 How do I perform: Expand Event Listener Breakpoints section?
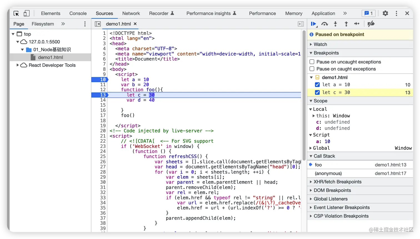(x=360, y=208)
